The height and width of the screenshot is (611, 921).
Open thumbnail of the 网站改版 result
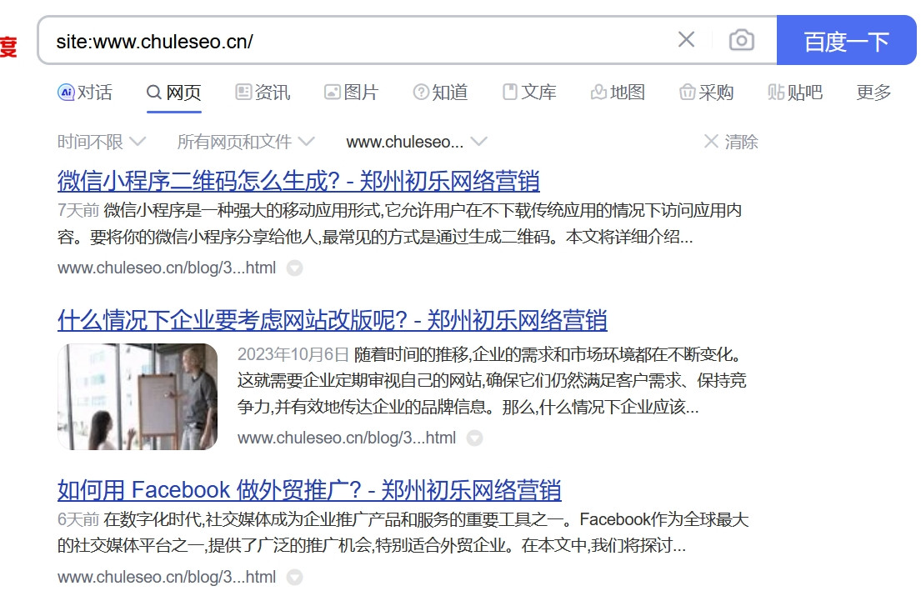pos(138,397)
